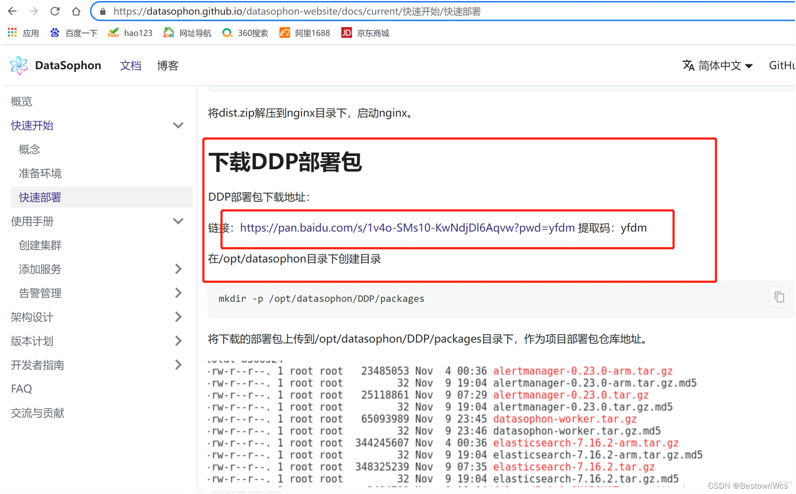
Task: Open the 快速开始 sidebar category
Action: [33, 126]
